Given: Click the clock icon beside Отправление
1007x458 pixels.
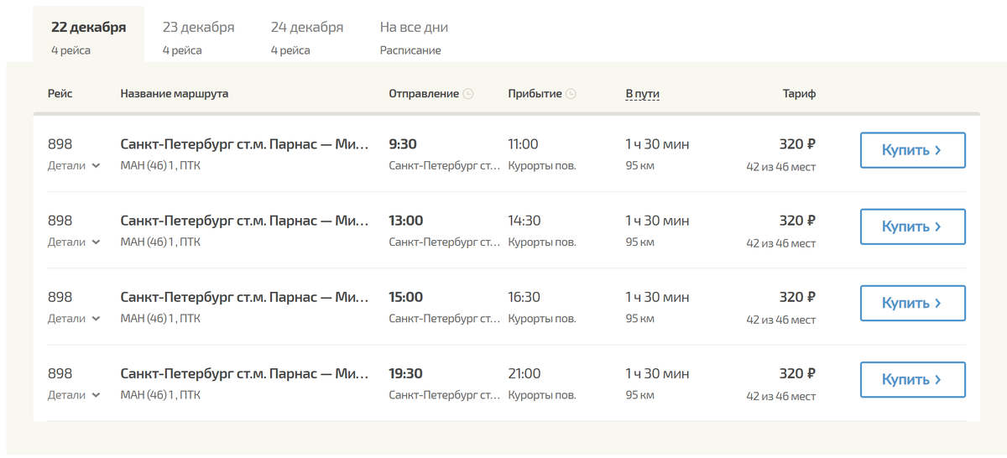Looking at the screenshot, I should coord(468,94).
